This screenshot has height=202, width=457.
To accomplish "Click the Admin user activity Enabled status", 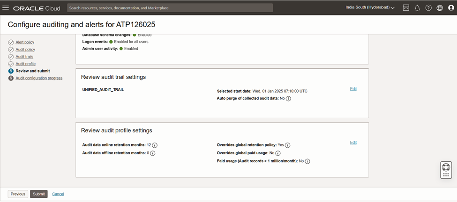I will click(129, 49).
